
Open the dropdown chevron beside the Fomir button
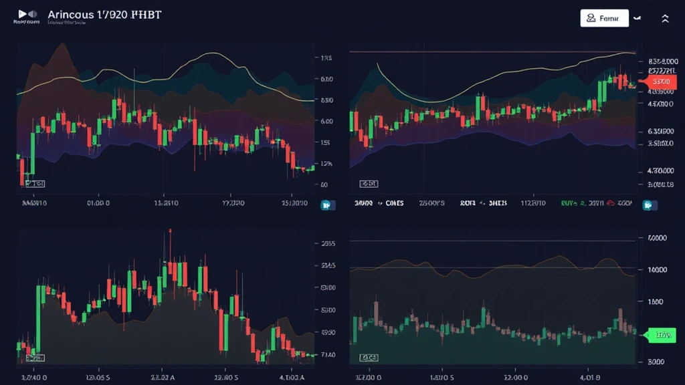pyautogui.click(x=637, y=18)
